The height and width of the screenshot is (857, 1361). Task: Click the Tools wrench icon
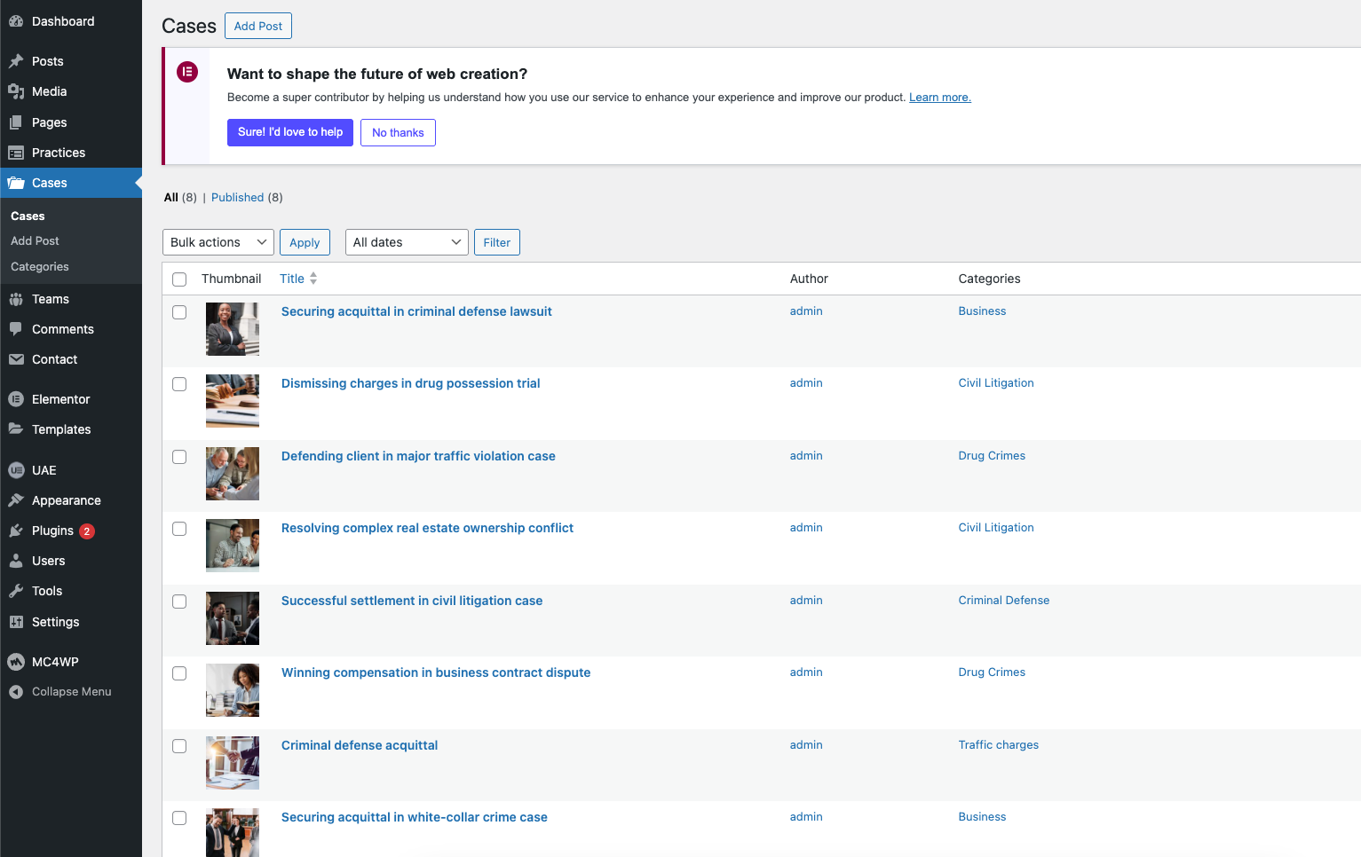[x=16, y=591]
